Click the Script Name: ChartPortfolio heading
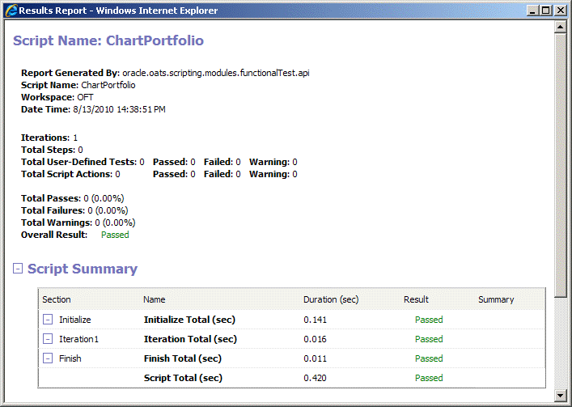This screenshot has height=407, width=572. click(108, 40)
